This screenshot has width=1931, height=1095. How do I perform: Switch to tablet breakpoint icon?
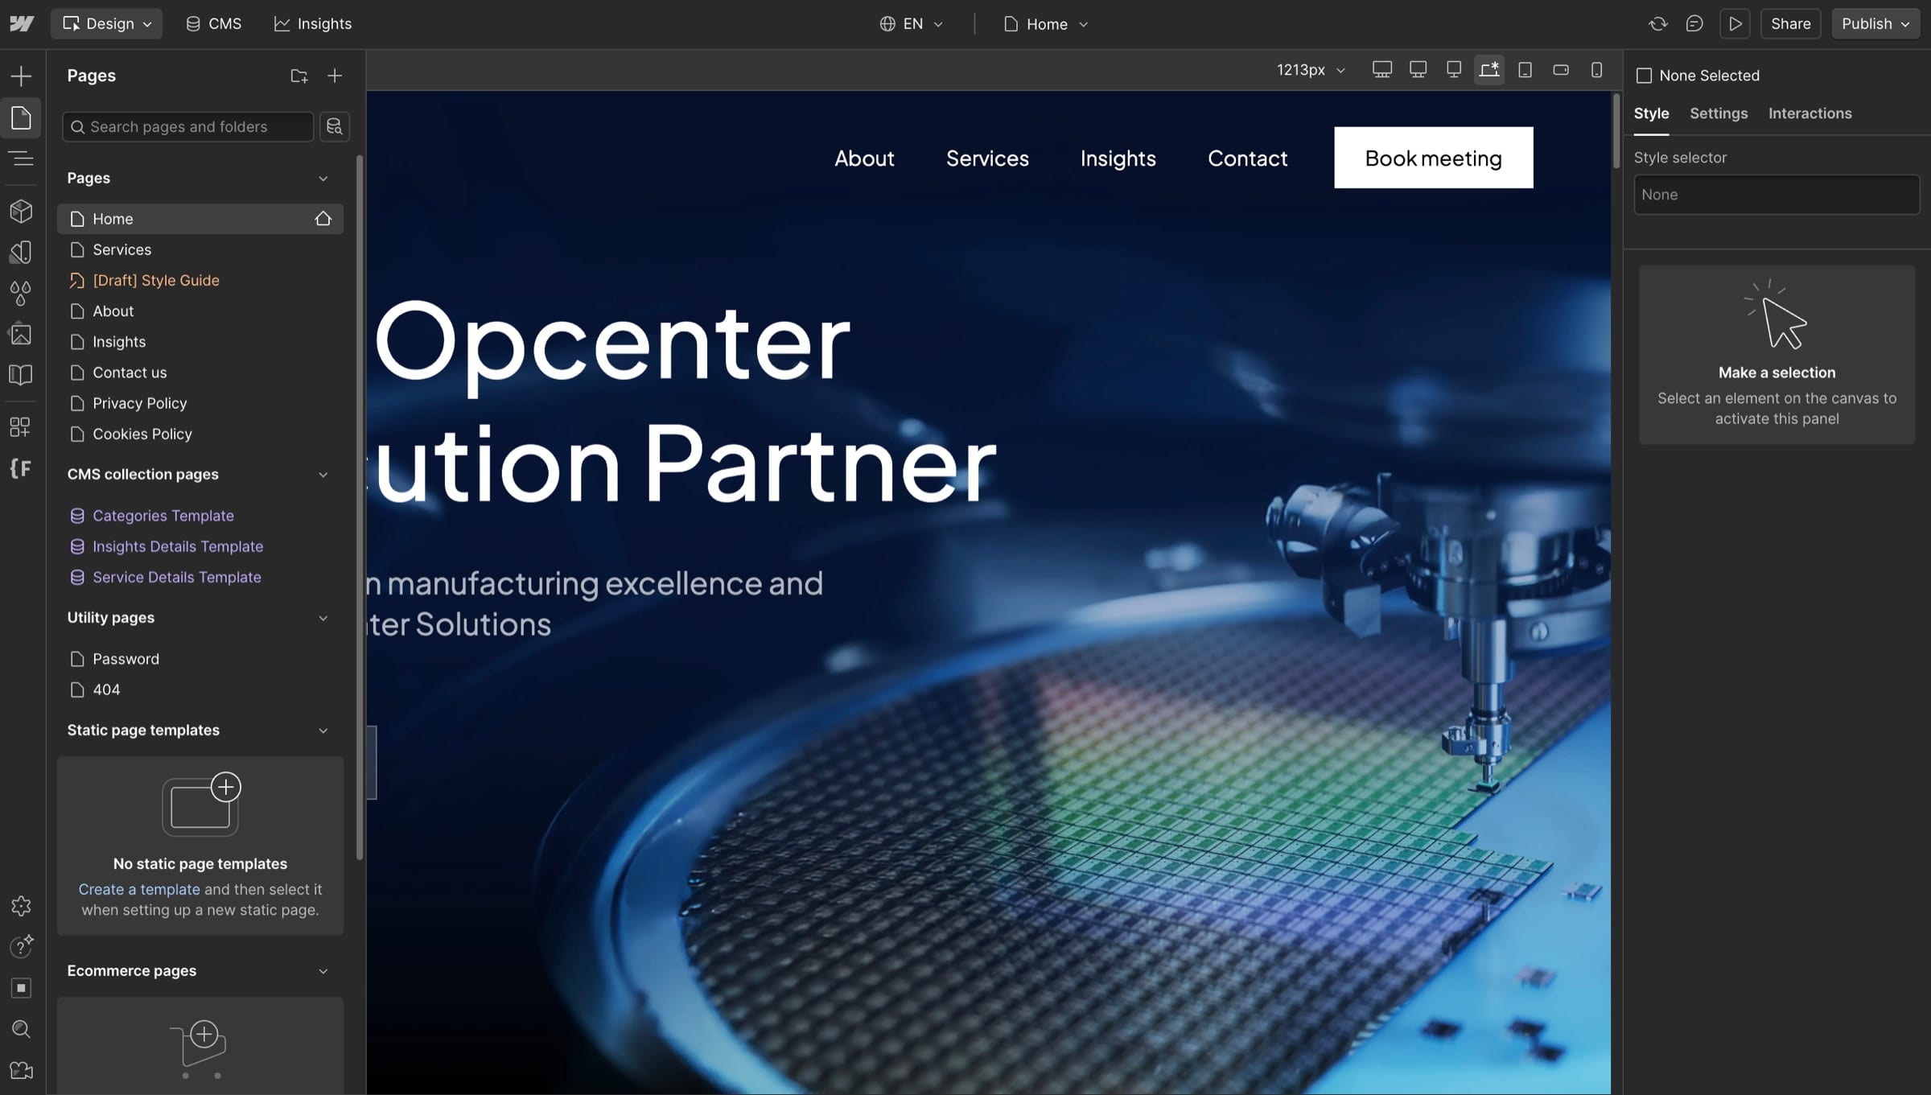tap(1525, 70)
